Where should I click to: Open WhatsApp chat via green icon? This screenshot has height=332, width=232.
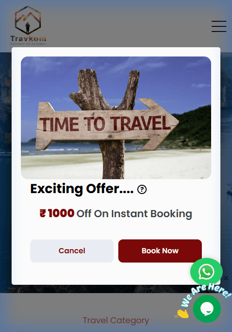206,272
